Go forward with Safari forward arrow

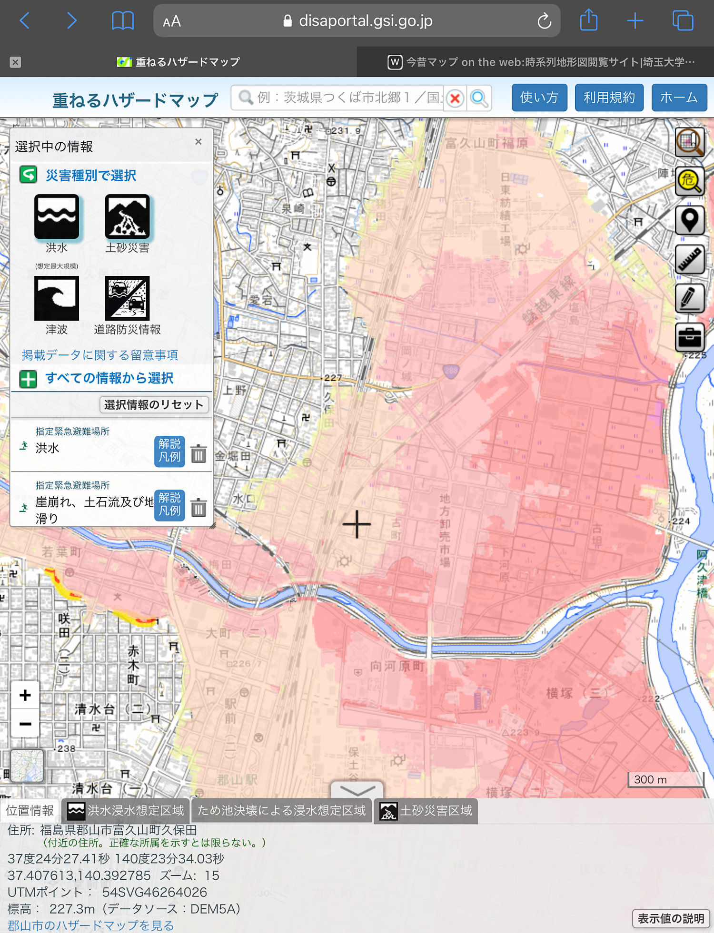click(x=71, y=20)
